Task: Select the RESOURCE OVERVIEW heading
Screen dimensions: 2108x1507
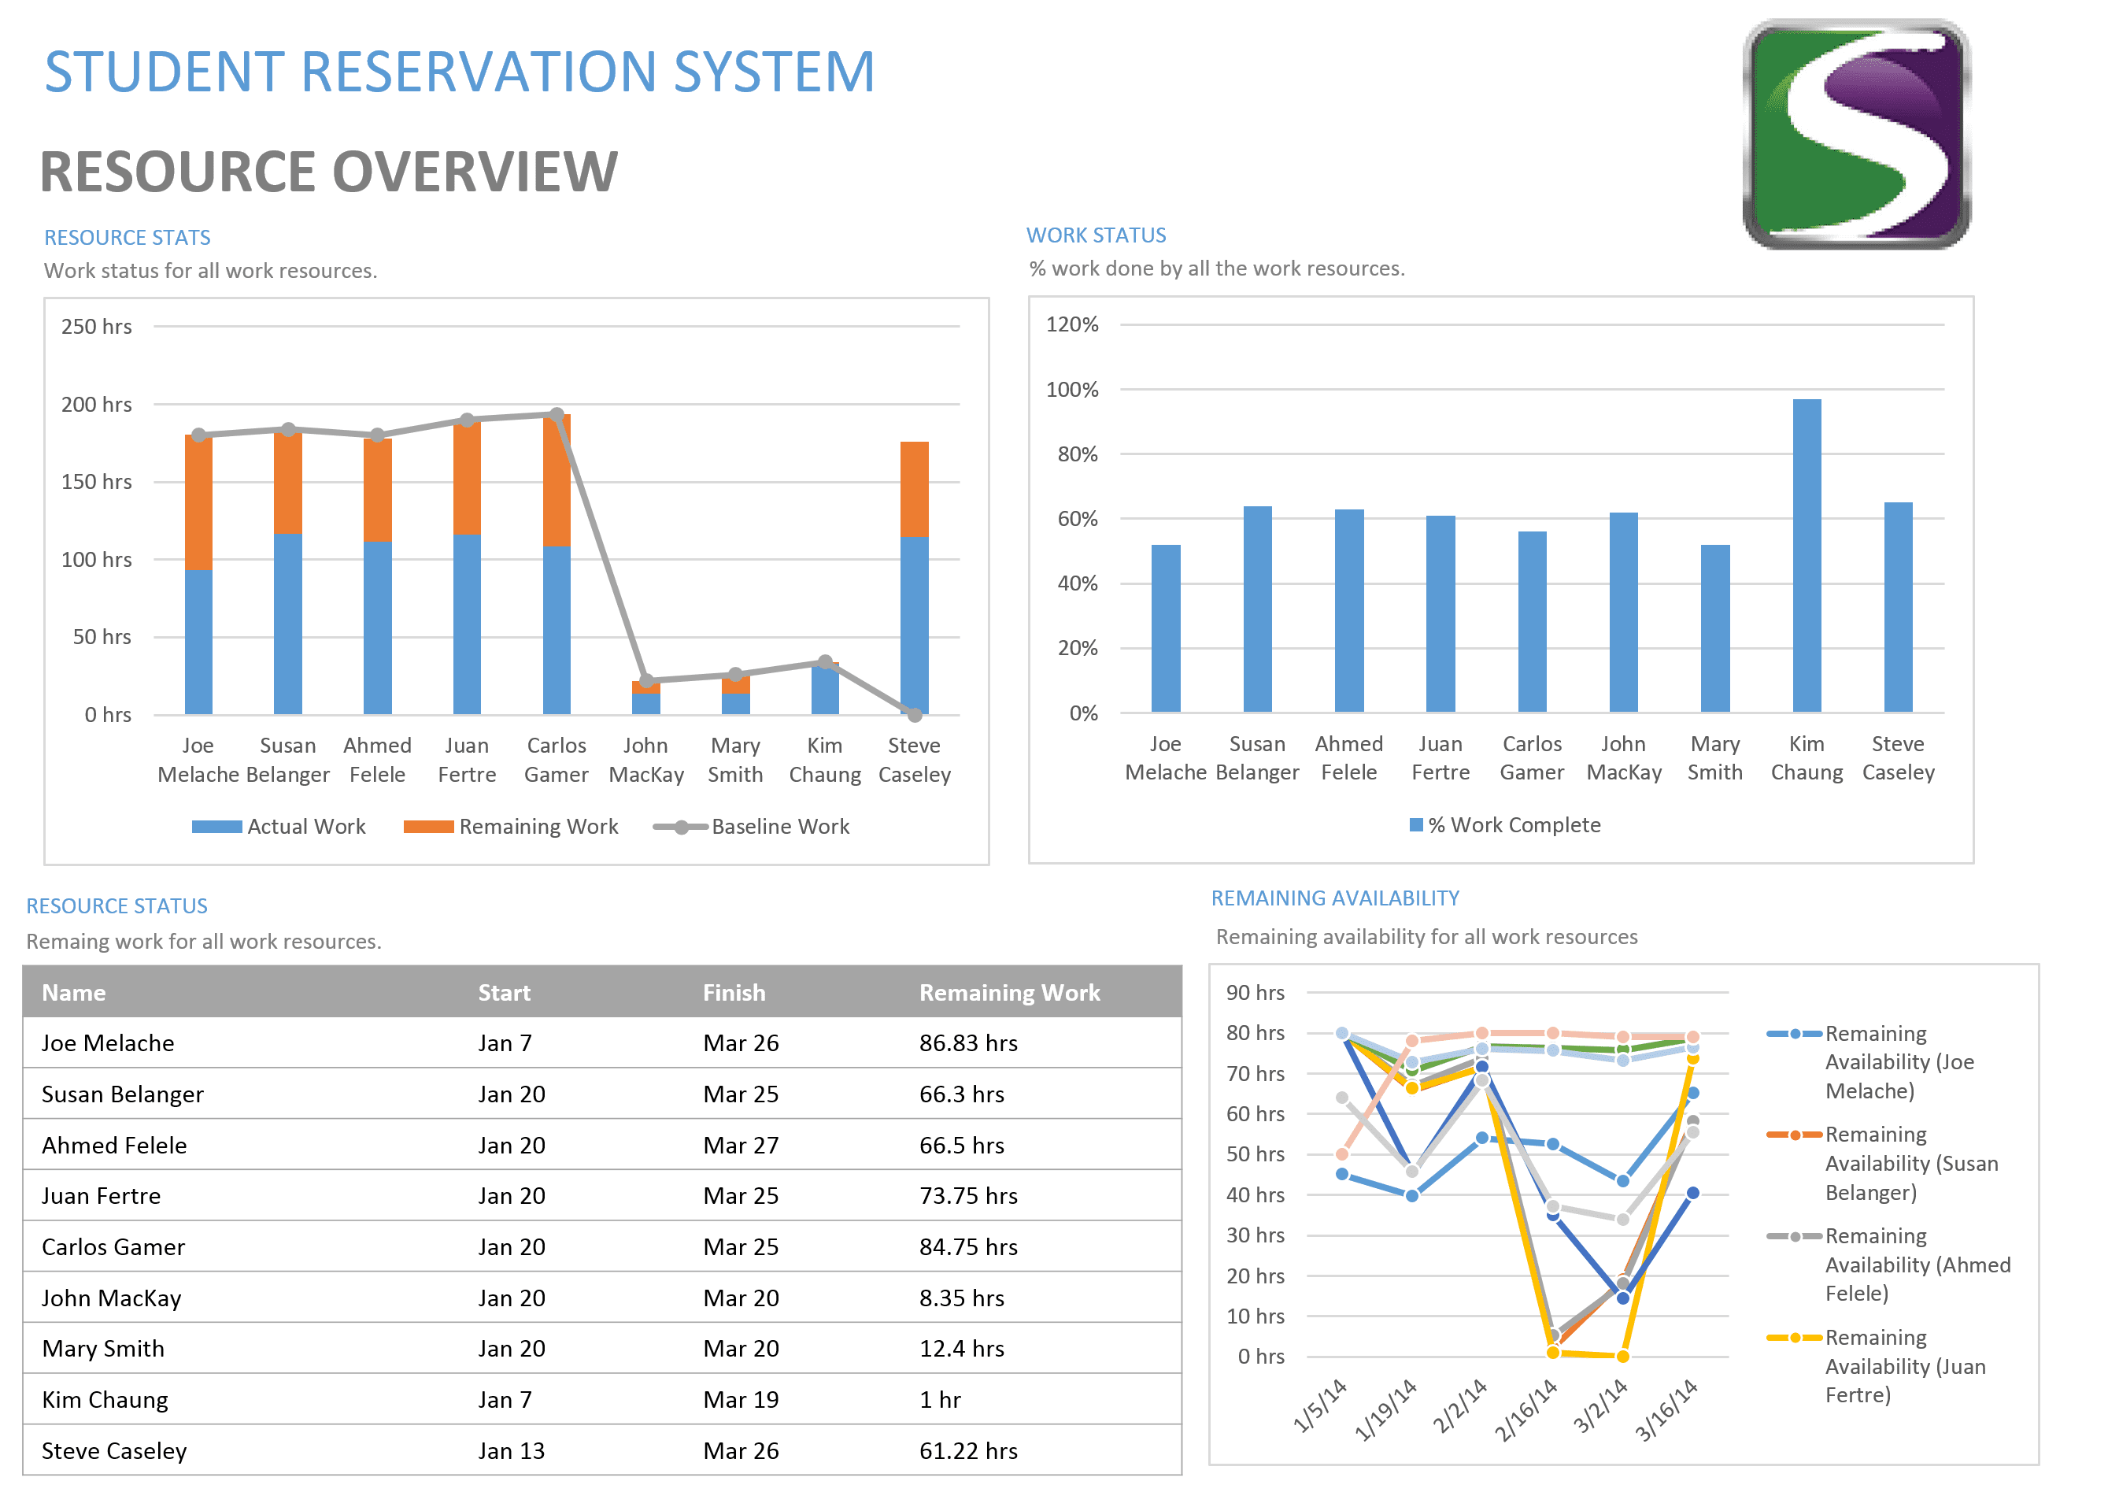Action: click(328, 172)
